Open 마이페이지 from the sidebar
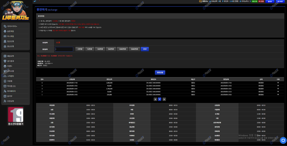The width and height of the screenshot is (287, 146). click(x=11, y=91)
